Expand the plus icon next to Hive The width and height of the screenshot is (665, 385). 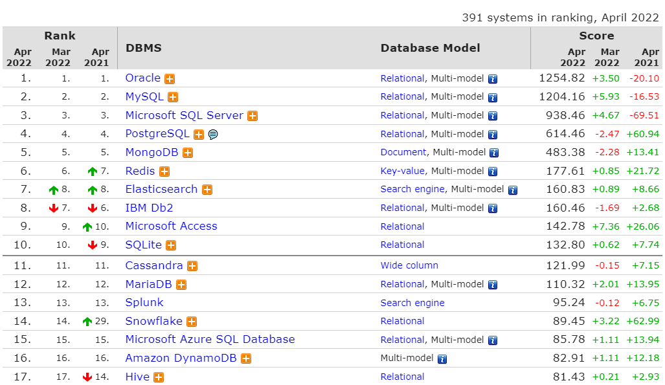pos(159,377)
